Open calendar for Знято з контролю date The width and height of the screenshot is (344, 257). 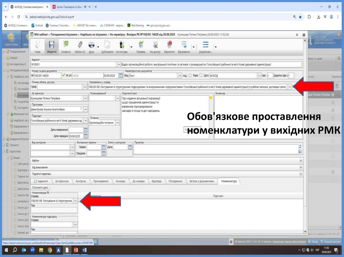point(130,147)
